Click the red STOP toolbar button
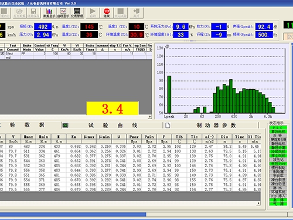Viewport: 293px width, 220px height. [107, 13]
